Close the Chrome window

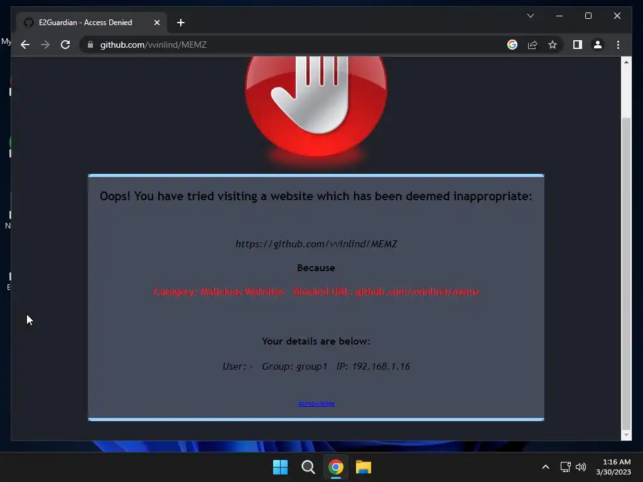617,16
